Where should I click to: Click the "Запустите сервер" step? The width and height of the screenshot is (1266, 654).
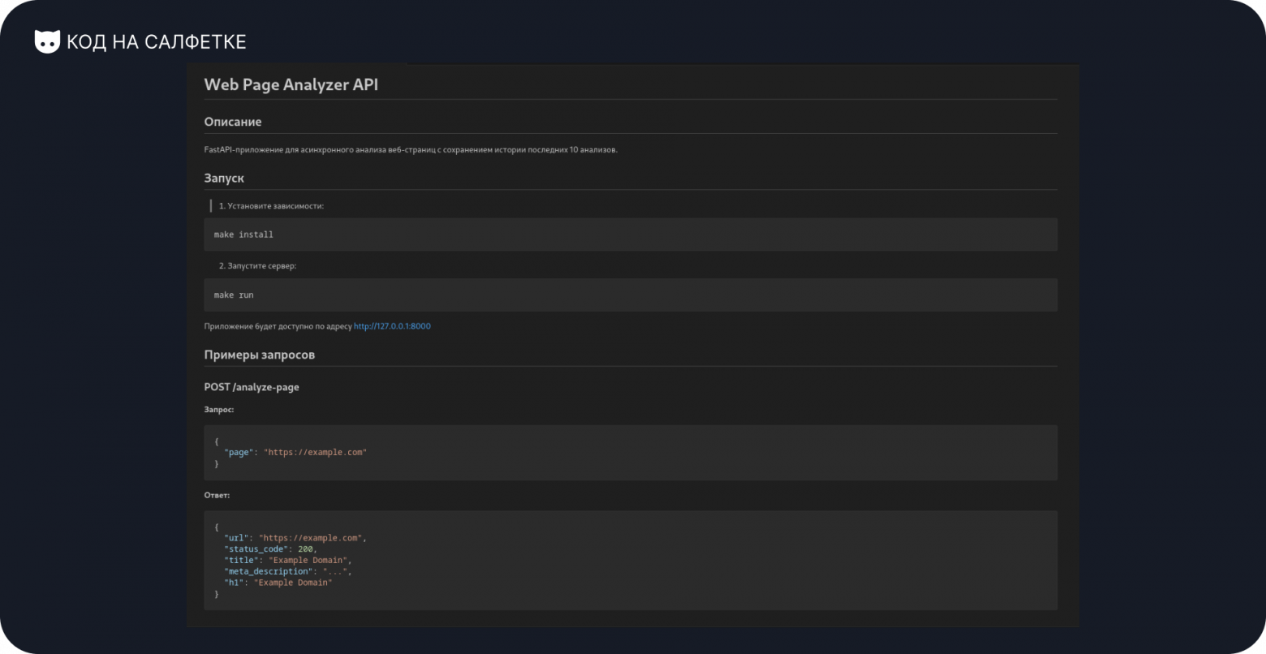[257, 266]
